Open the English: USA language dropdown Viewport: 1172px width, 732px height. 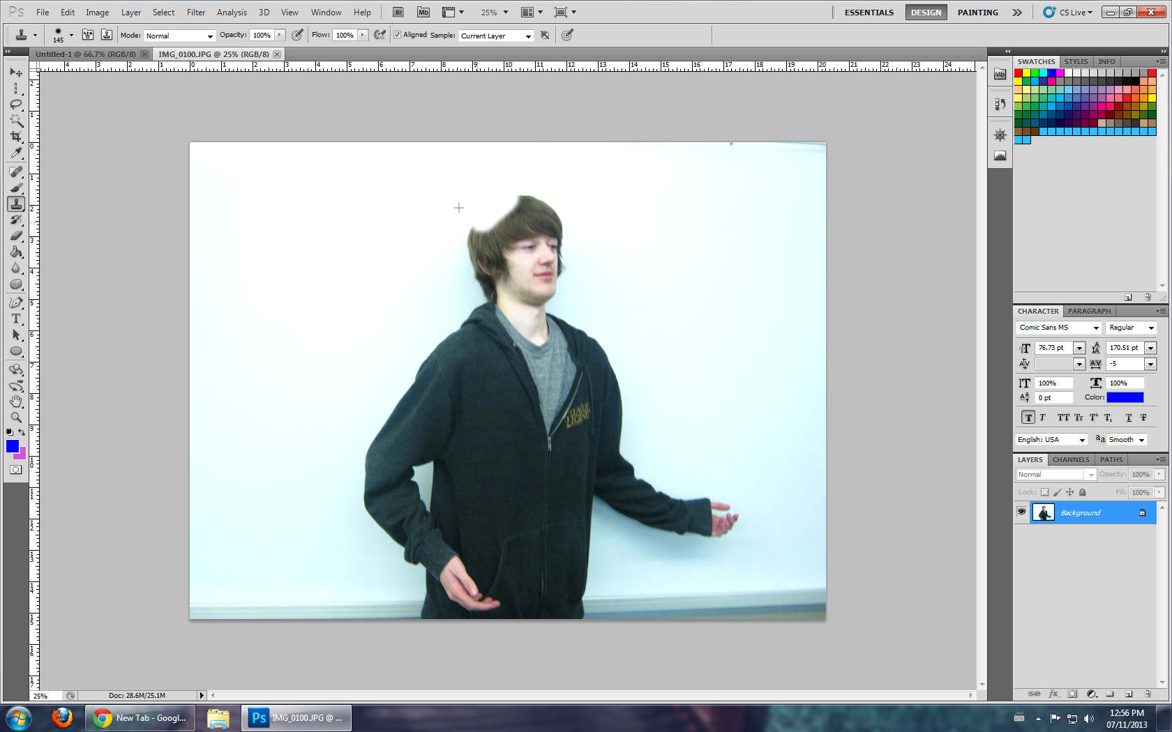(x=1052, y=440)
